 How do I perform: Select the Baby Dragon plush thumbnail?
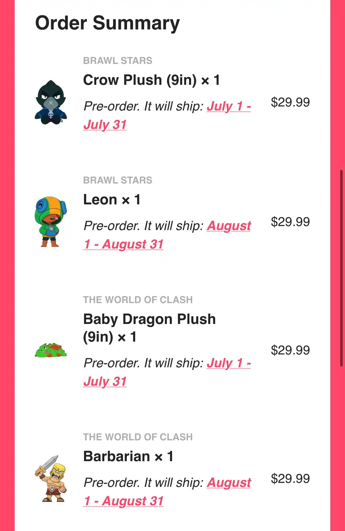[x=51, y=350]
